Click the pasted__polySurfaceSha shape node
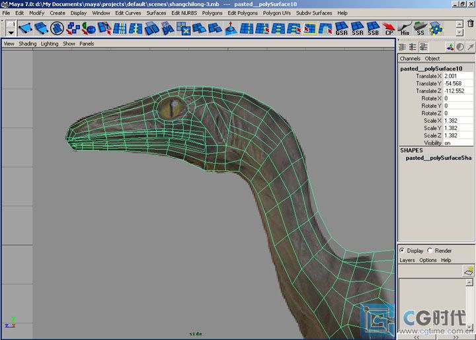476x340 pixels. [x=438, y=158]
